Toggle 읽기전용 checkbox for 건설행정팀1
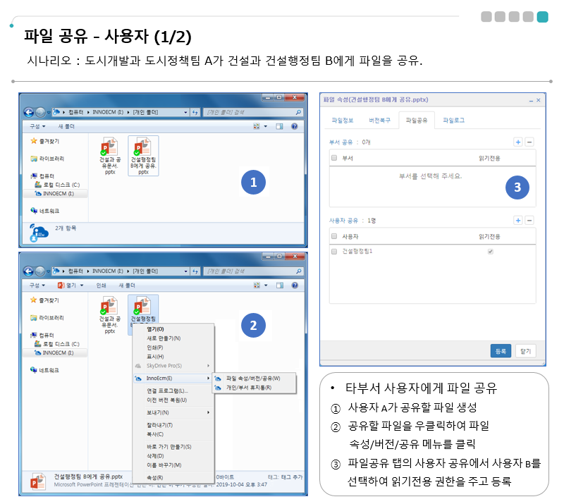The height and width of the screenshot is (504, 564). tap(490, 251)
